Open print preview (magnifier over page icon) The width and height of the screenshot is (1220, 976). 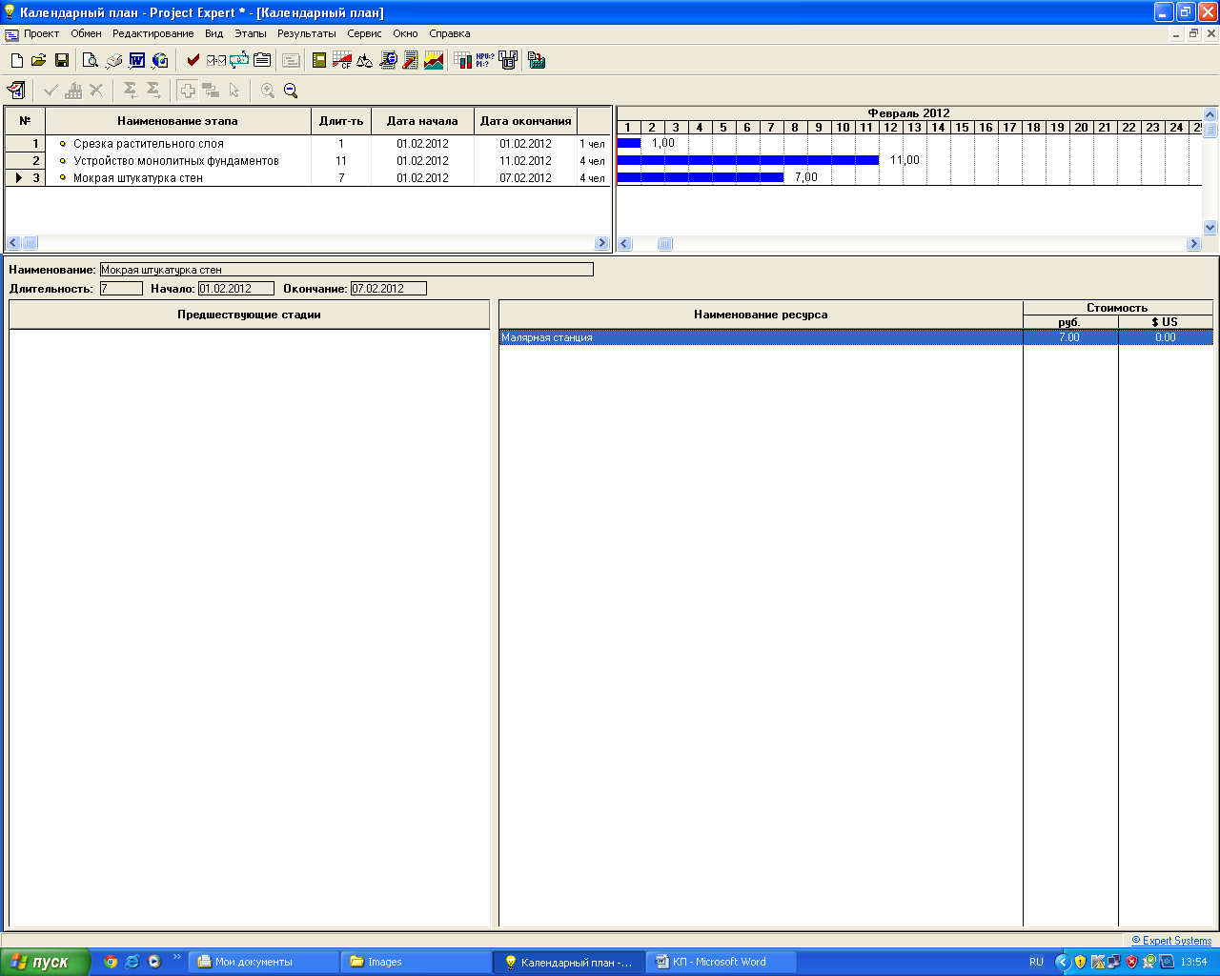tap(91, 61)
